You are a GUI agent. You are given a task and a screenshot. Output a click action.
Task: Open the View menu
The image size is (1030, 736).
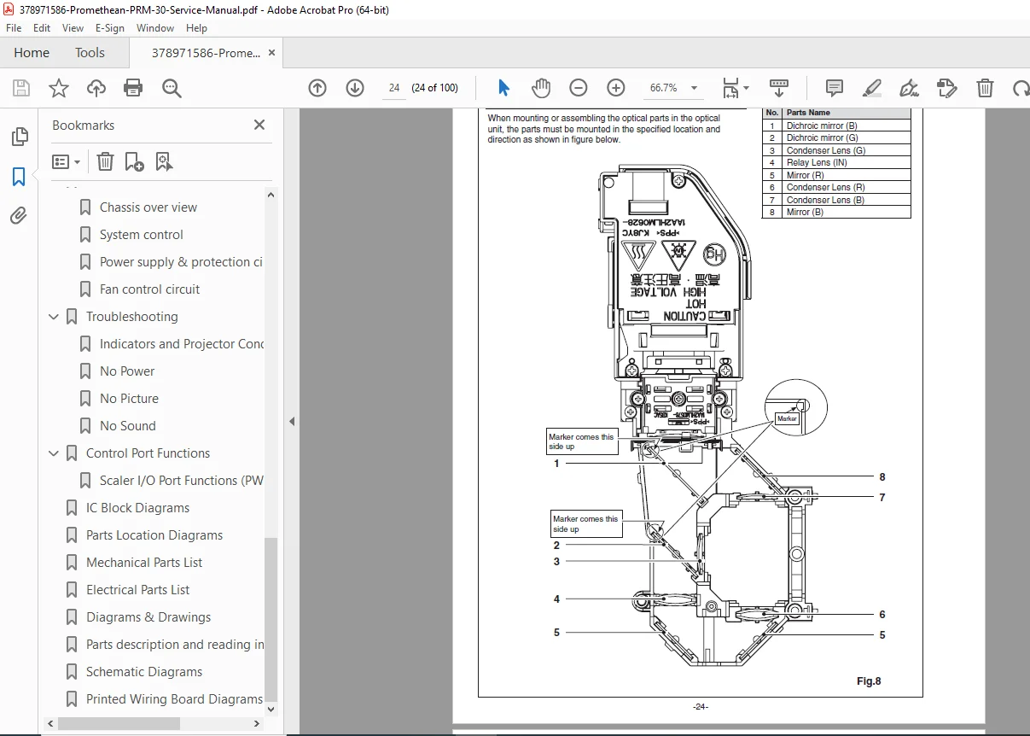click(73, 27)
